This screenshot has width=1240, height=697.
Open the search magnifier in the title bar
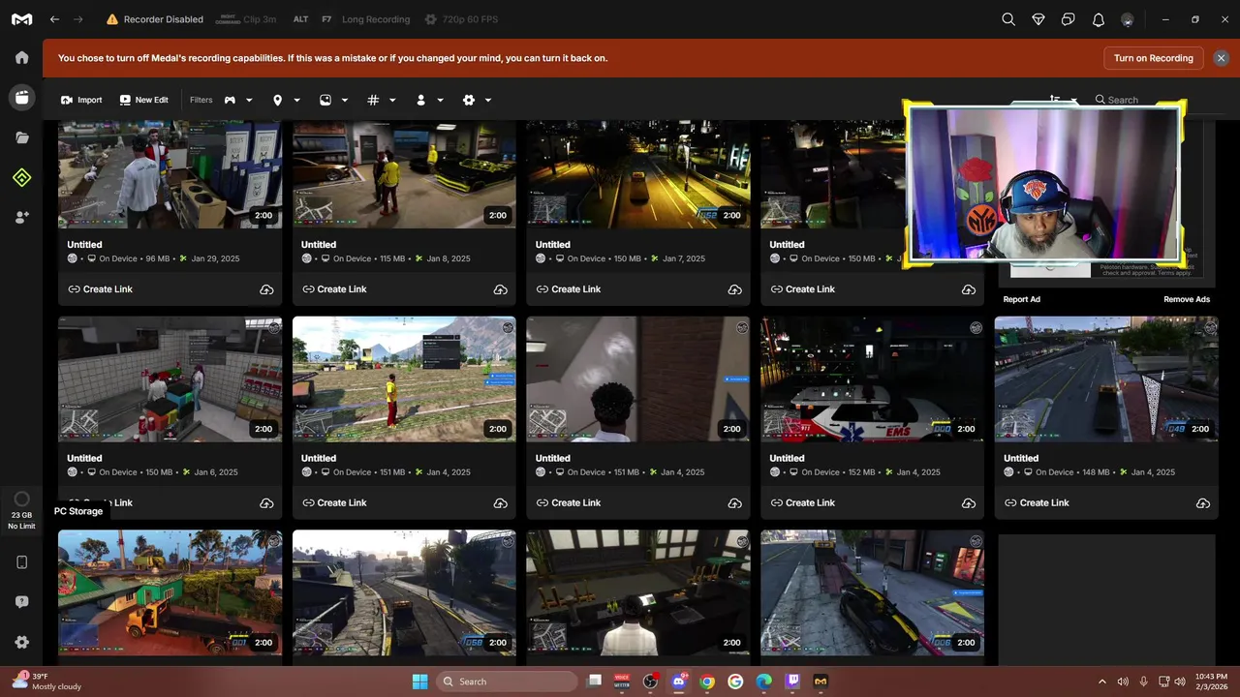1008,19
